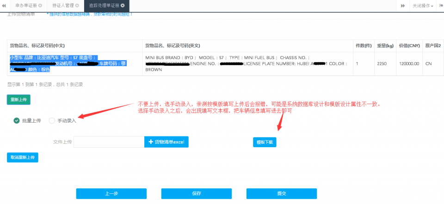This screenshot has width=444, height=204.
Task: Open the 关闭操作 dropdown menu
Action: pos(423,6)
